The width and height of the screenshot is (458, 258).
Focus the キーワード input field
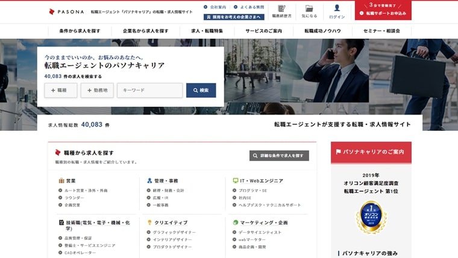point(150,90)
